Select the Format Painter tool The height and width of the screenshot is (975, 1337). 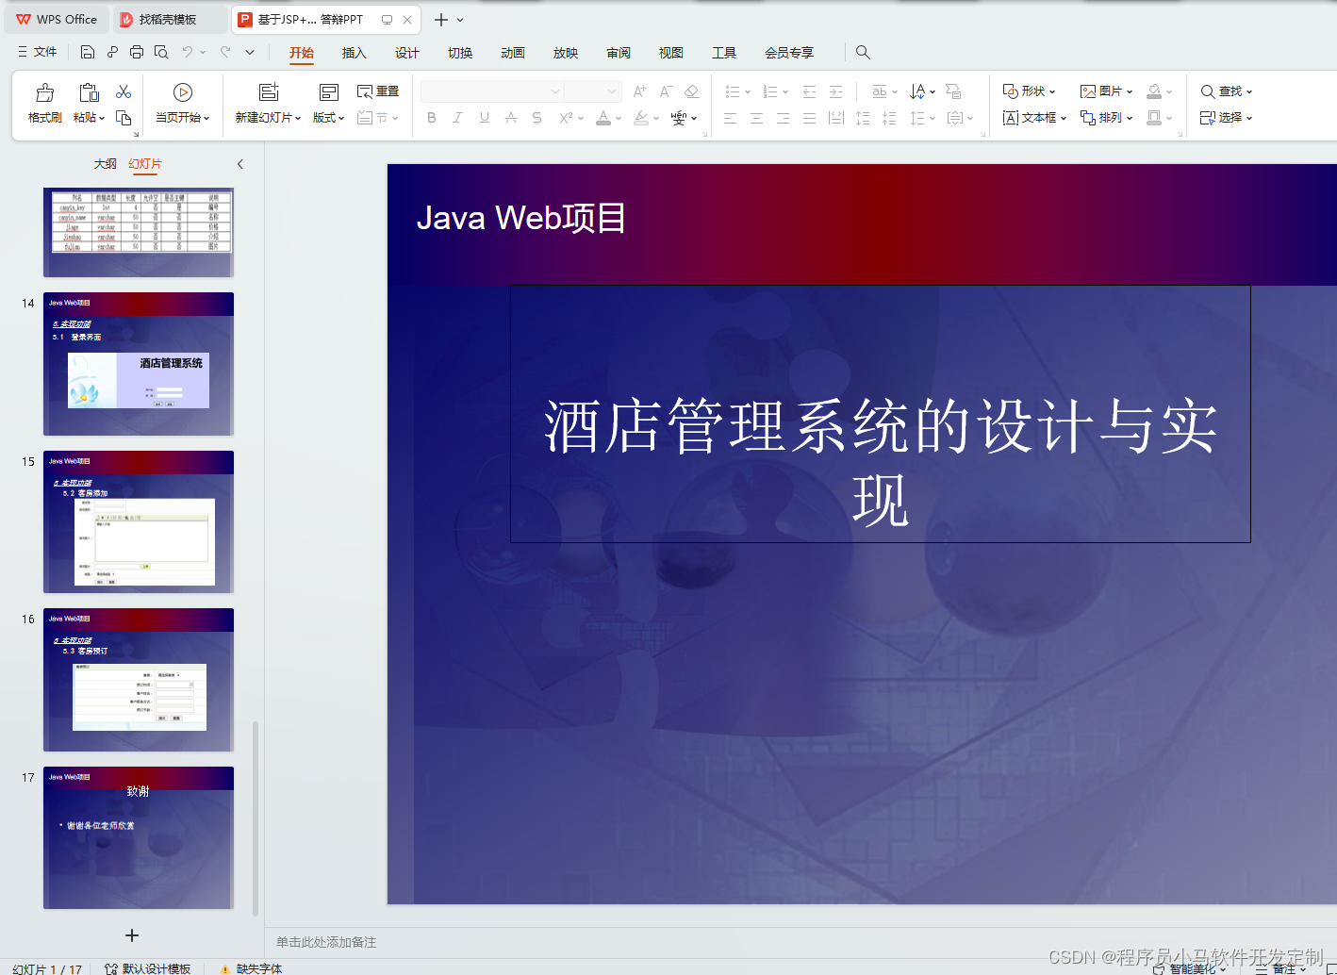(43, 102)
